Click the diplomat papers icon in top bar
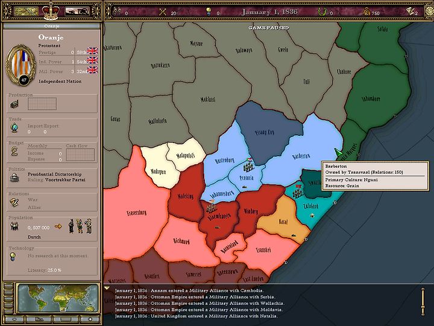 tap(410, 11)
